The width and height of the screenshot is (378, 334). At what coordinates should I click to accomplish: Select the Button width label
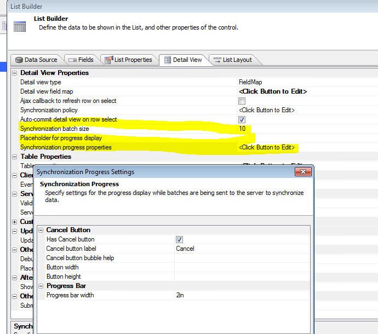[x=62, y=267]
